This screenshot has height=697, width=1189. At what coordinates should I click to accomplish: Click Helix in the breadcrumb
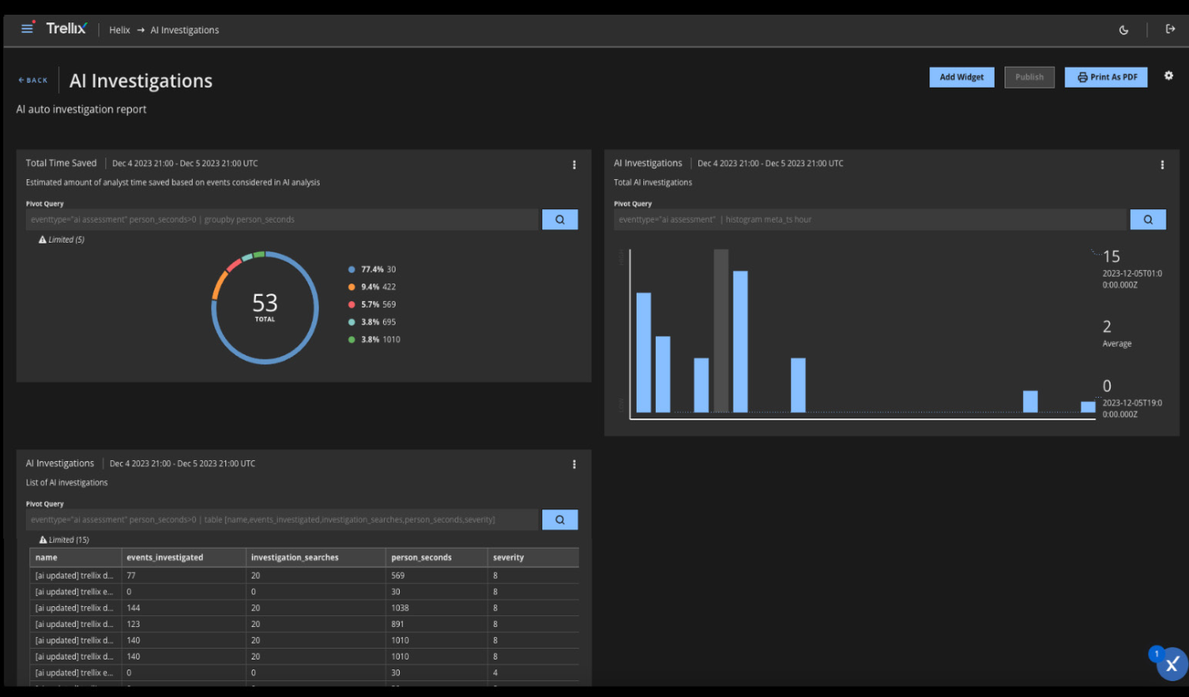click(120, 30)
